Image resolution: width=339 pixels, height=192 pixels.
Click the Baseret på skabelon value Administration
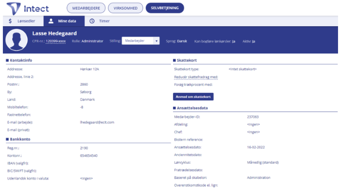(259, 177)
